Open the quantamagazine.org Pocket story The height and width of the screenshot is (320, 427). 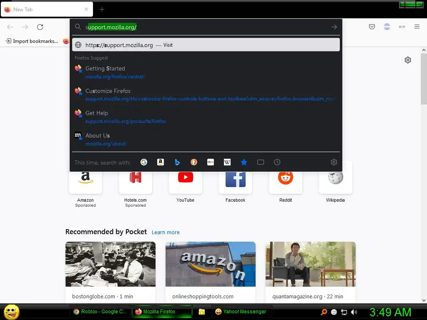(x=310, y=272)
